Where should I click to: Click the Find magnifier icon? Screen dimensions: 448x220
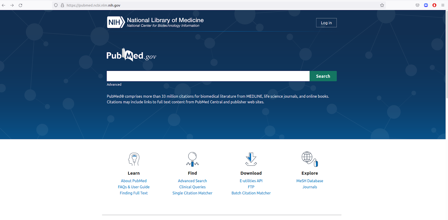(192, 159)
